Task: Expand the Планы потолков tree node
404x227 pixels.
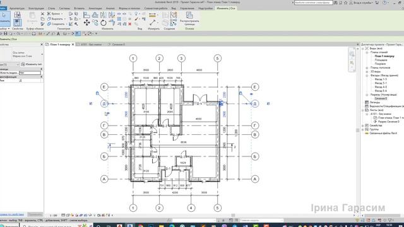Action: 367,67
